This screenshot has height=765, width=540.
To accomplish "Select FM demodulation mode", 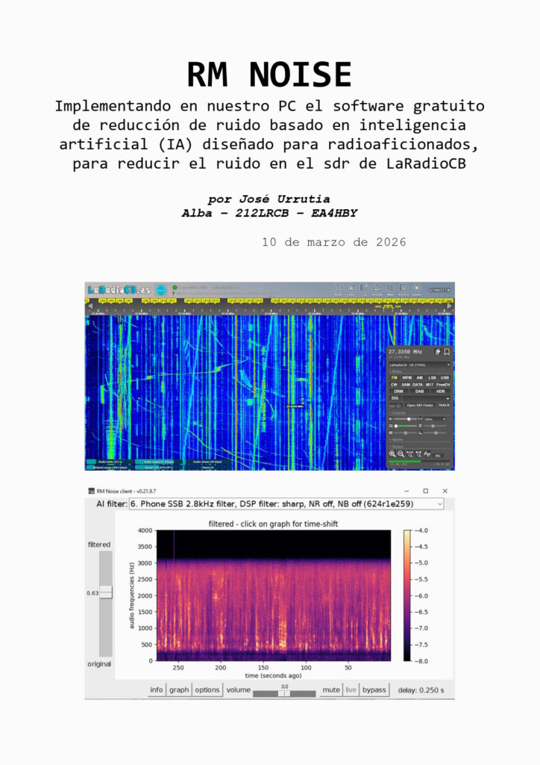I will click(x=394, y=377).
